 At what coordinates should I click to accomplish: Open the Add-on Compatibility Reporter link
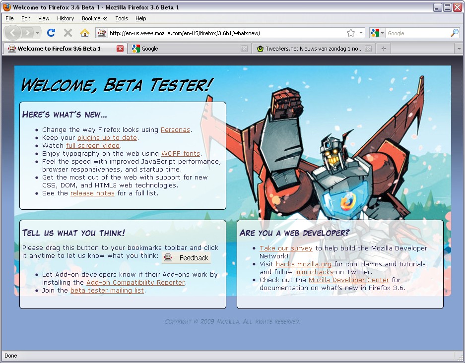click(135, 282)
